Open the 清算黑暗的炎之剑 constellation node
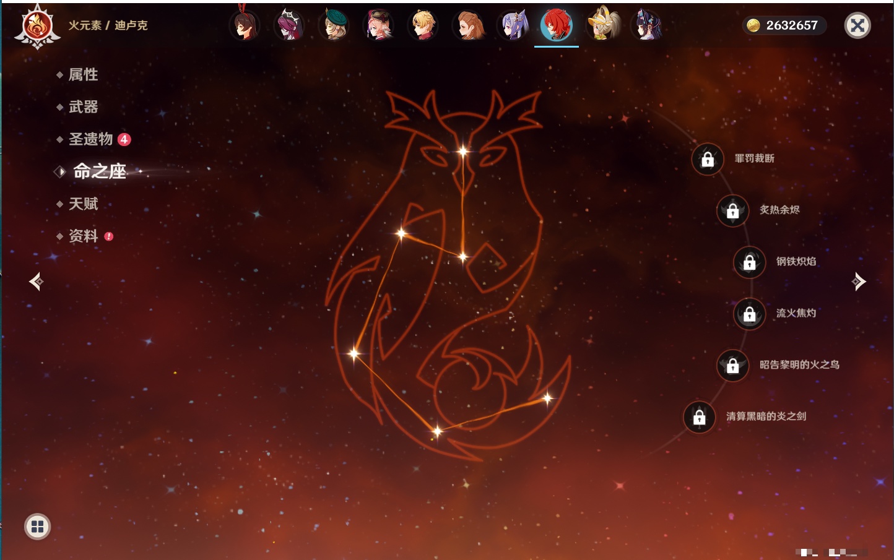 point(699,417)
